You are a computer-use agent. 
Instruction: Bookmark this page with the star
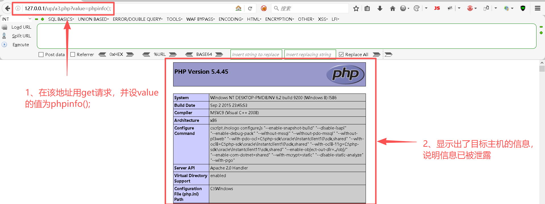pos(356,8)
